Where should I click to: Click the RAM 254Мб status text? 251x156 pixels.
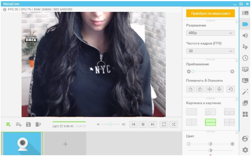tap(42, 10)
